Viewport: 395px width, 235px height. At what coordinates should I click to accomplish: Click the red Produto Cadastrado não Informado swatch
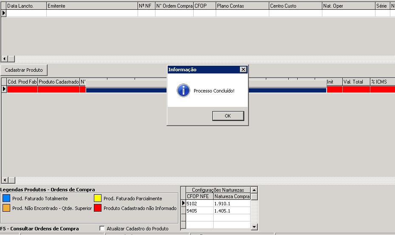97,208
